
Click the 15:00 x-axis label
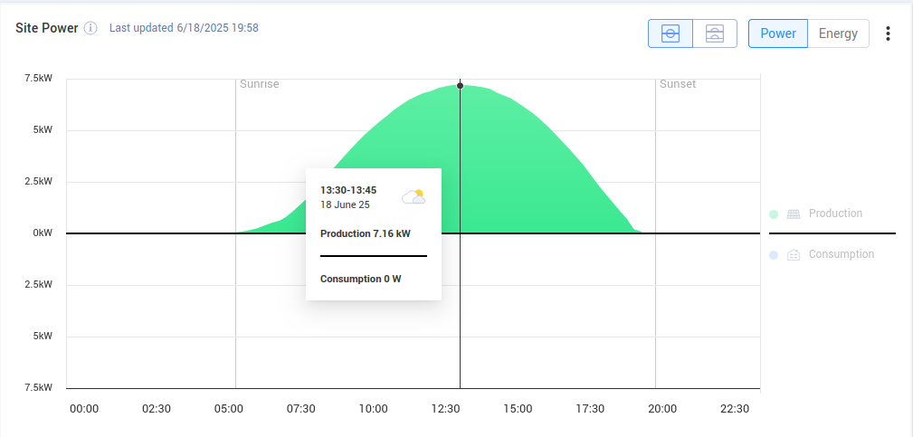[518, 409]
